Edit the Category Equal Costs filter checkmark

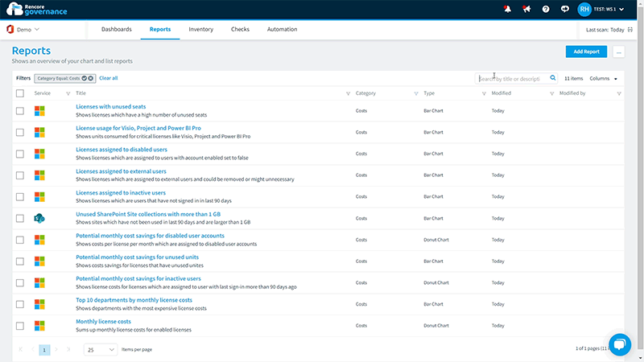(85, 78)
